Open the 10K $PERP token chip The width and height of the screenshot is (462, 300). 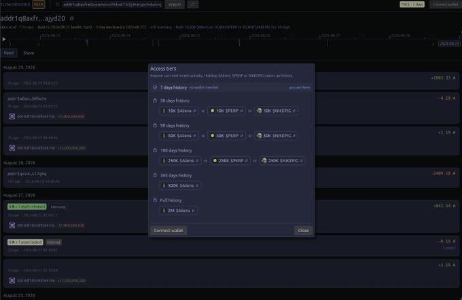226,111
